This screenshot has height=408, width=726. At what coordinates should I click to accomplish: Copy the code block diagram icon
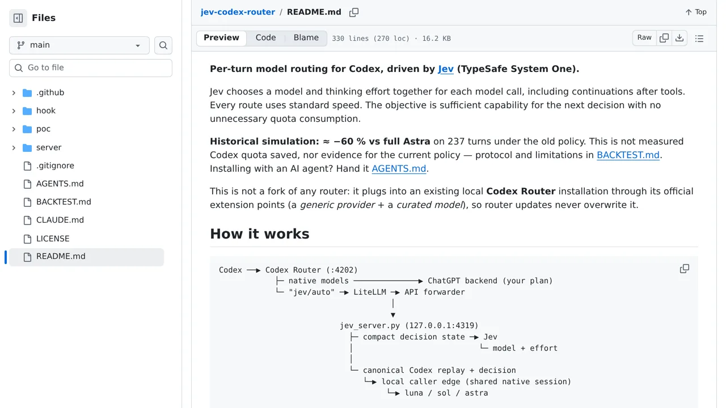tap(685, 269)
